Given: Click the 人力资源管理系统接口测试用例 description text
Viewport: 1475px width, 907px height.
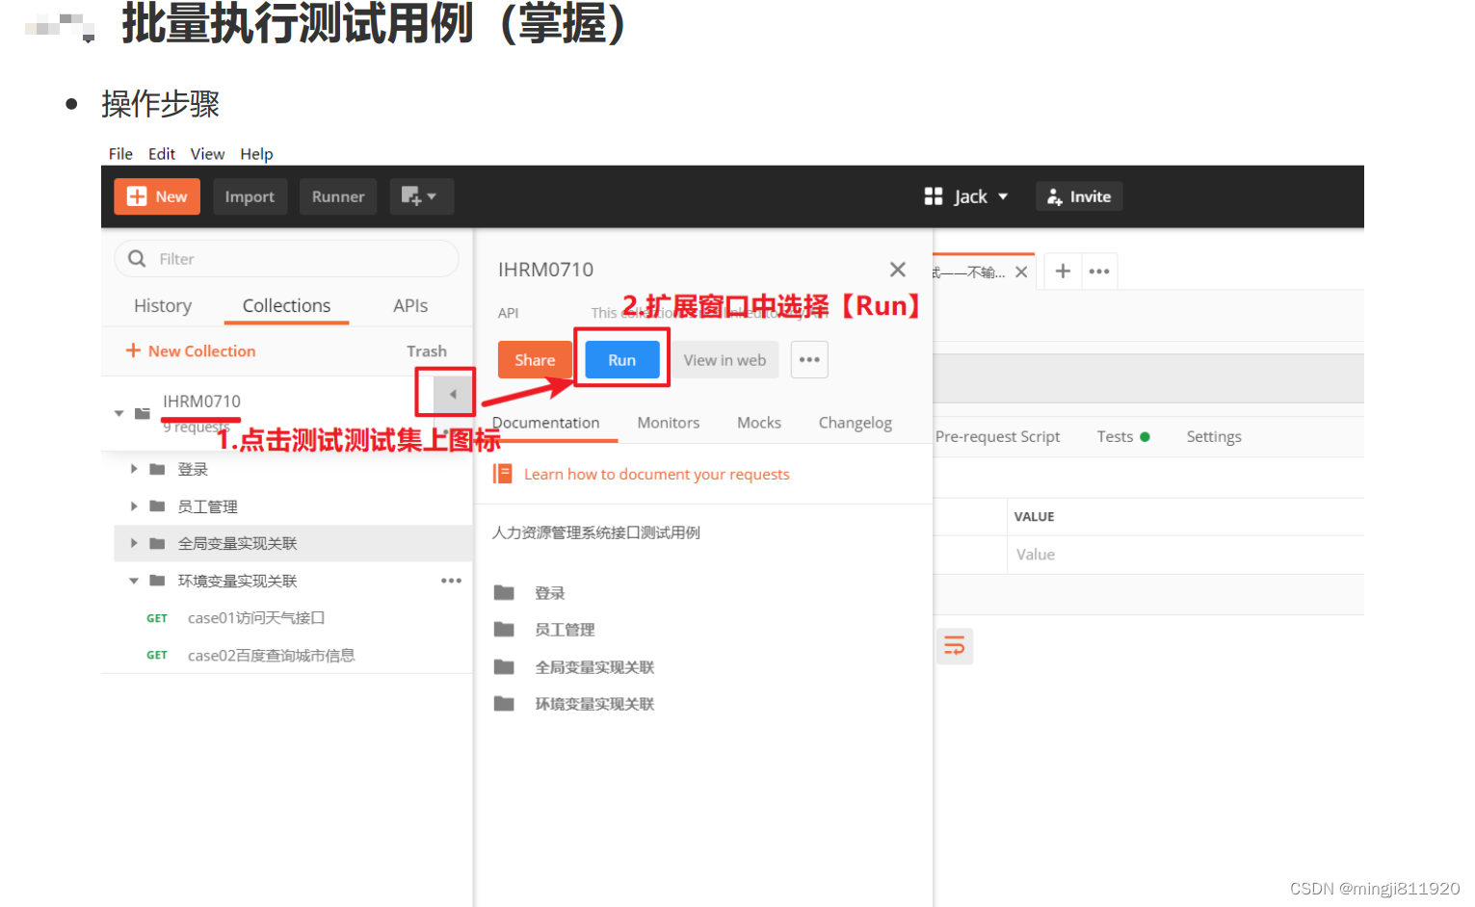Looking at the screenshot, I should (596, 532).
